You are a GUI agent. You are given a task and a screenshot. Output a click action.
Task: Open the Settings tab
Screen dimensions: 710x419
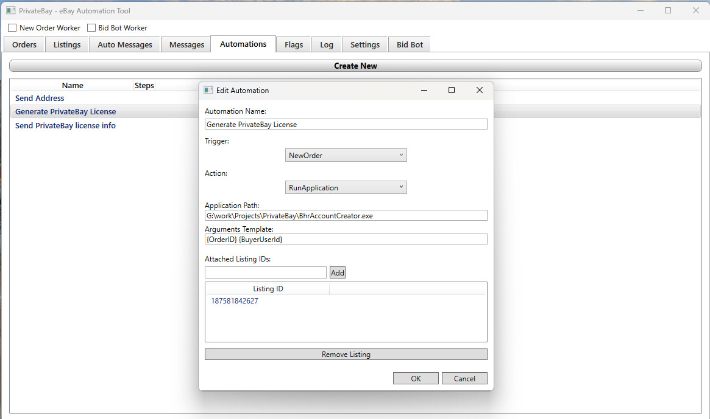click(x=364, y=44)
